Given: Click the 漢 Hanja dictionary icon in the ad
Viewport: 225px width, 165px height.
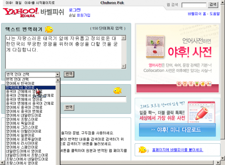Looking at the screenshot, I should pos(191,83).
